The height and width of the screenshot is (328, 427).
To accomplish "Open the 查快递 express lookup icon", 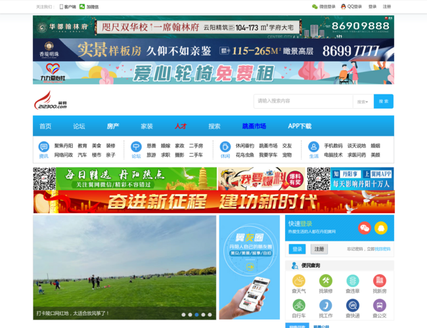I will (353, 306).
